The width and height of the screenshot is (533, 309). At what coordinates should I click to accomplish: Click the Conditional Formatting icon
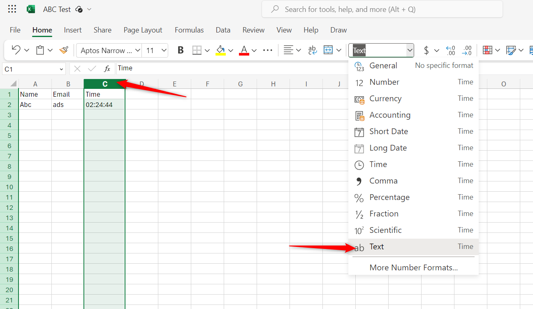pos(487,50)
